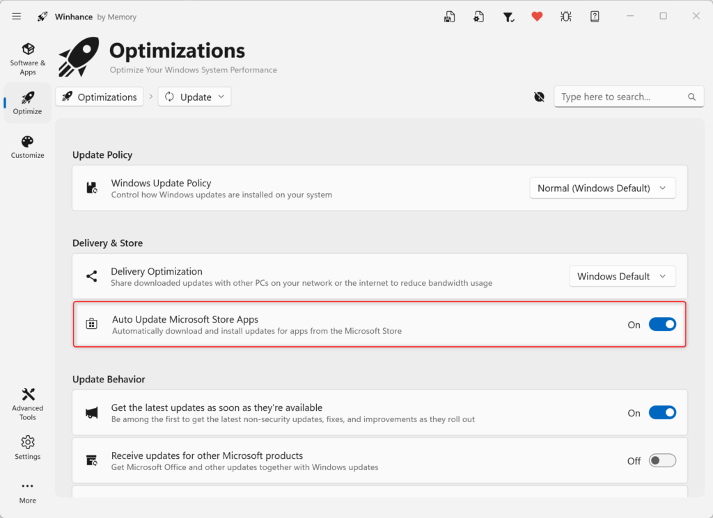The height and width of the screenshot is (518, 713).
Task: Open Winhance Settings
Action: [27, 447]
